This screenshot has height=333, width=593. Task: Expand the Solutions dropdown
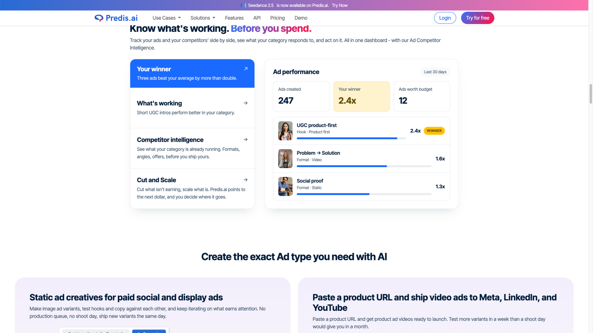tap(203, 18)
